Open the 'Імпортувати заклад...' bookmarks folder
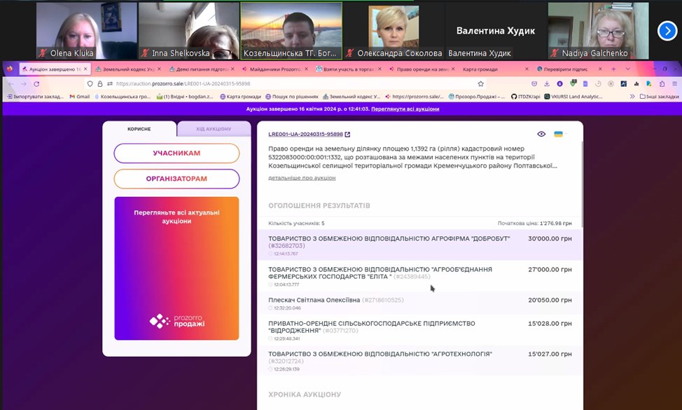Image resolution: width=682 pixels, height=410 pixels. [35, 97]
